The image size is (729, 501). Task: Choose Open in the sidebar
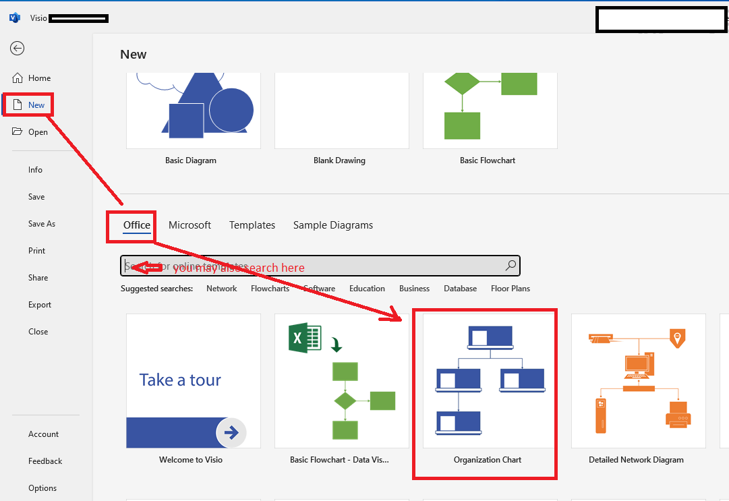(38, 132)
